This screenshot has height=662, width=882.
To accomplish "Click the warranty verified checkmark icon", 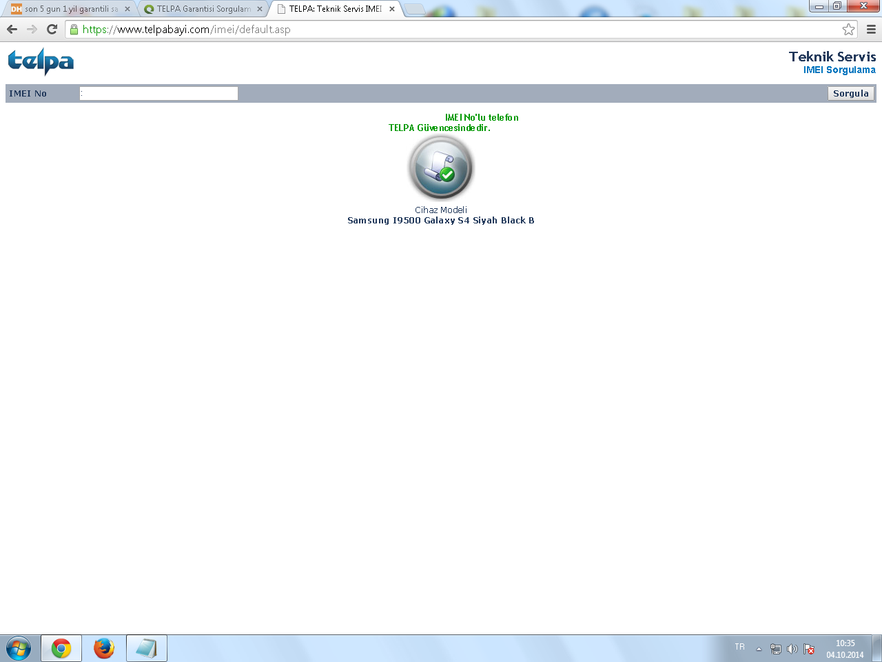I will (x=440, y=168).
